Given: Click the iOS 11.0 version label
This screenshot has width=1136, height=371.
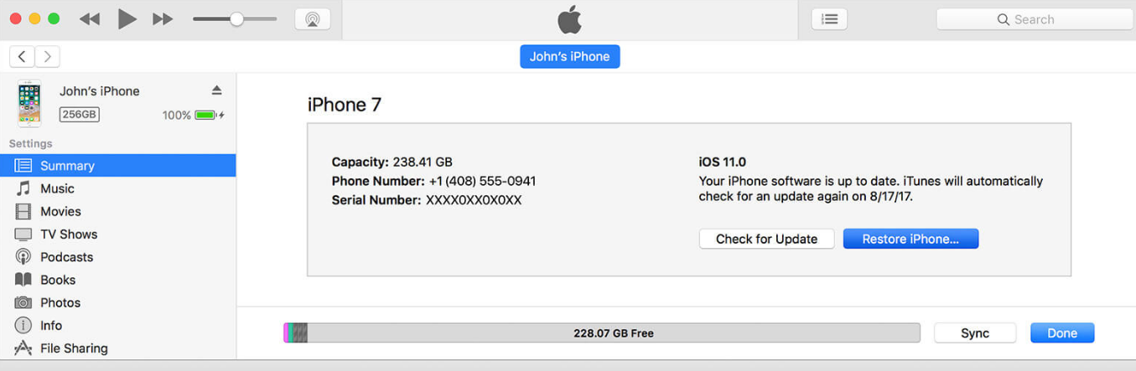Looking at the screenshot, I should (722, 162).
